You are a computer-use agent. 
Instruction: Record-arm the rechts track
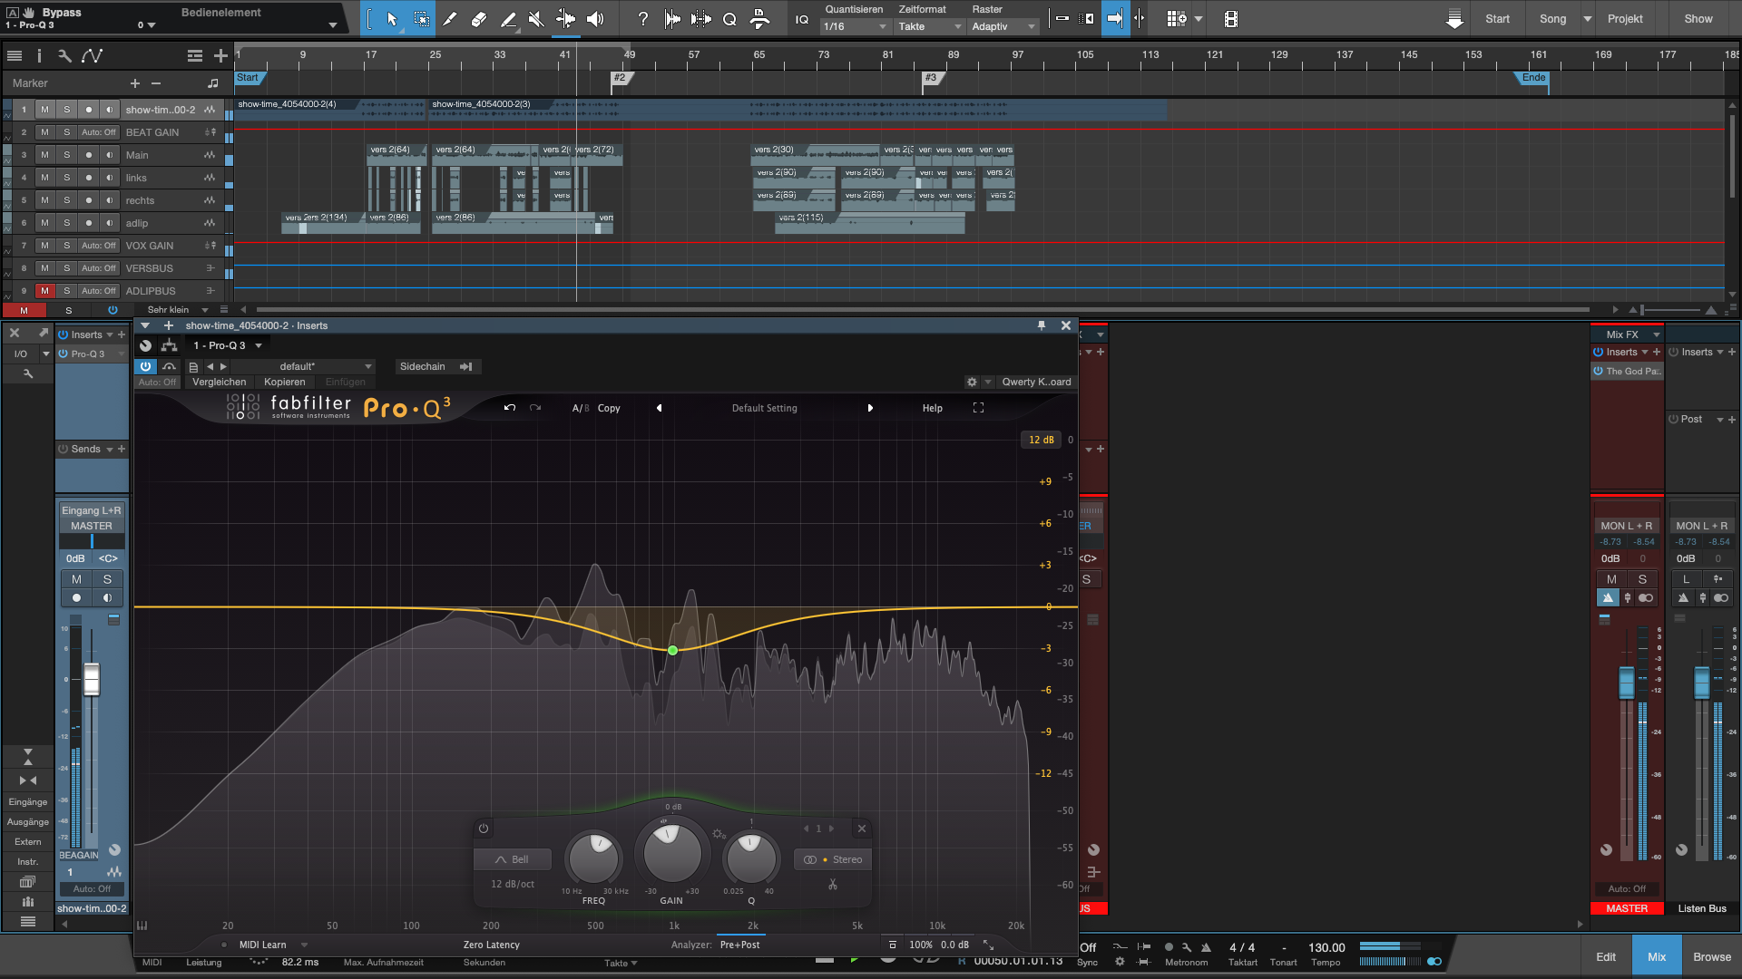tap(88, 200)
